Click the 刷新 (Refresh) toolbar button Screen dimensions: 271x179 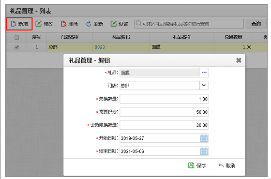point(95,24)
